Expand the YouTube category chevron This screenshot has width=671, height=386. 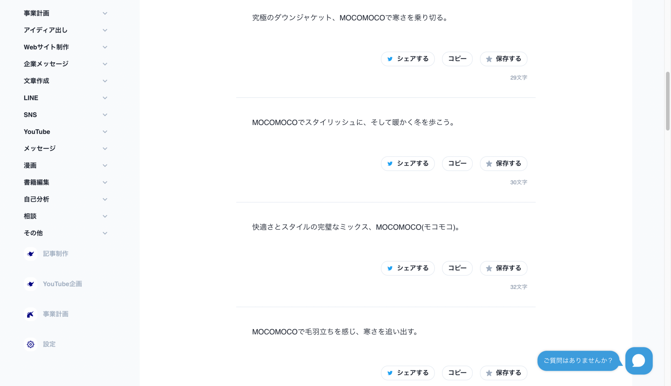[105, 132]
